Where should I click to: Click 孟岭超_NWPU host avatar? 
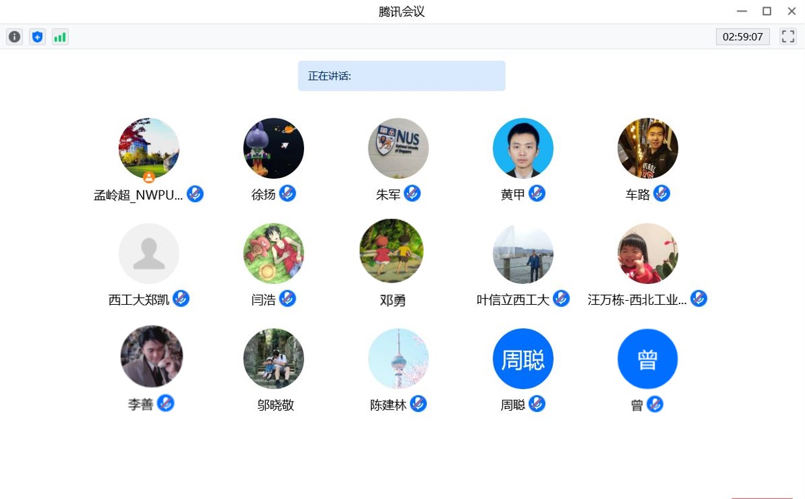pyautogui.click(x=149, y=148)
